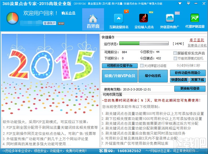The height and width of the screenshot is (154, 208).
Task: Toggle the 关闭弹窗对话框 checkbox
Action: [x=142, y=65]
